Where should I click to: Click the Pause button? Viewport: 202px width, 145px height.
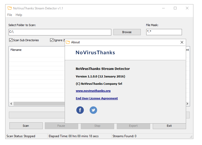tap(61, 126)
